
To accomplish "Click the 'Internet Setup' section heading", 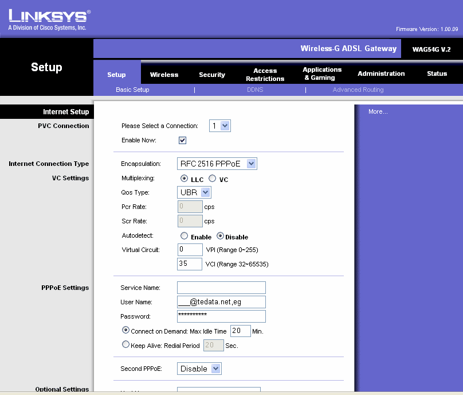I will point(66,111).
